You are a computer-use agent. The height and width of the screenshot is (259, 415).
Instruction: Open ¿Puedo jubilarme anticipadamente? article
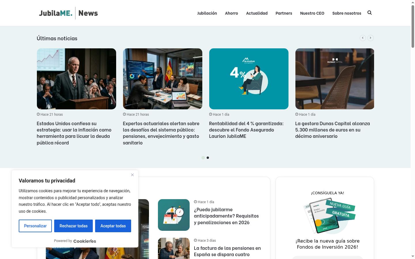tap(226, 216)
